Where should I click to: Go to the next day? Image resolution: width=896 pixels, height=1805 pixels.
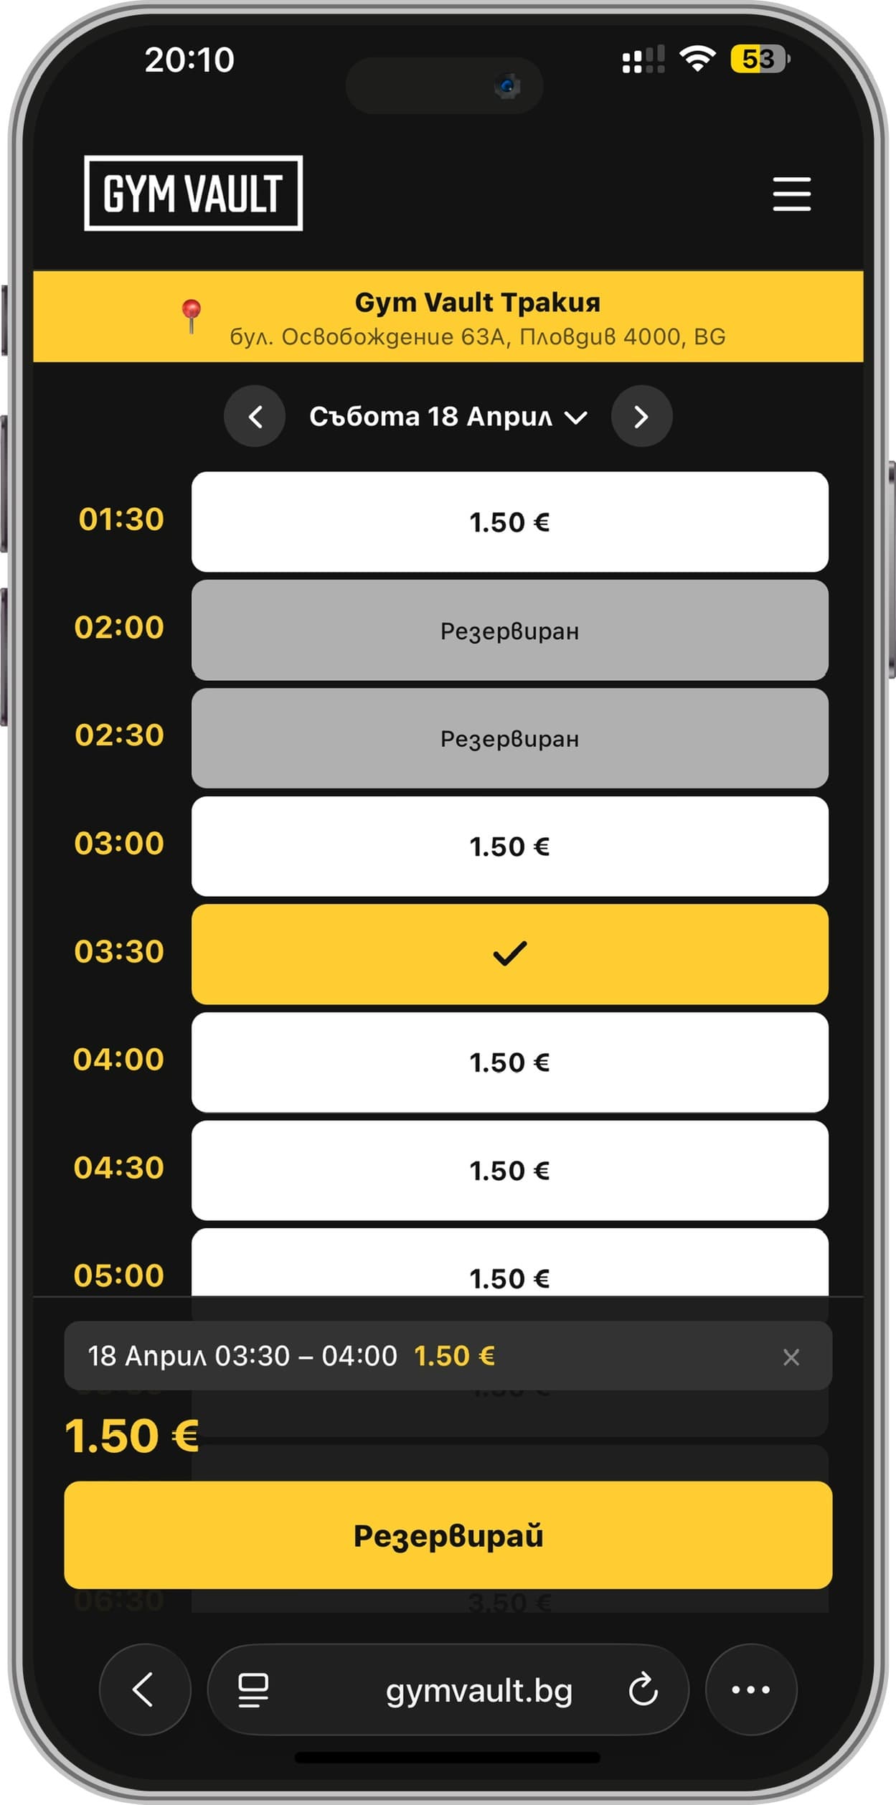(641, 416)
